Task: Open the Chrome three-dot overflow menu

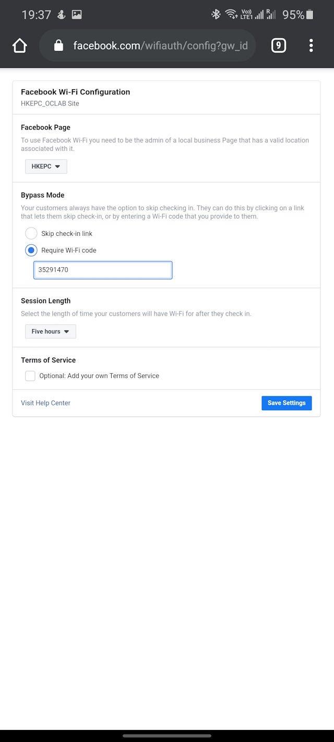Action: pyautogui.click(x=311, y=46)
